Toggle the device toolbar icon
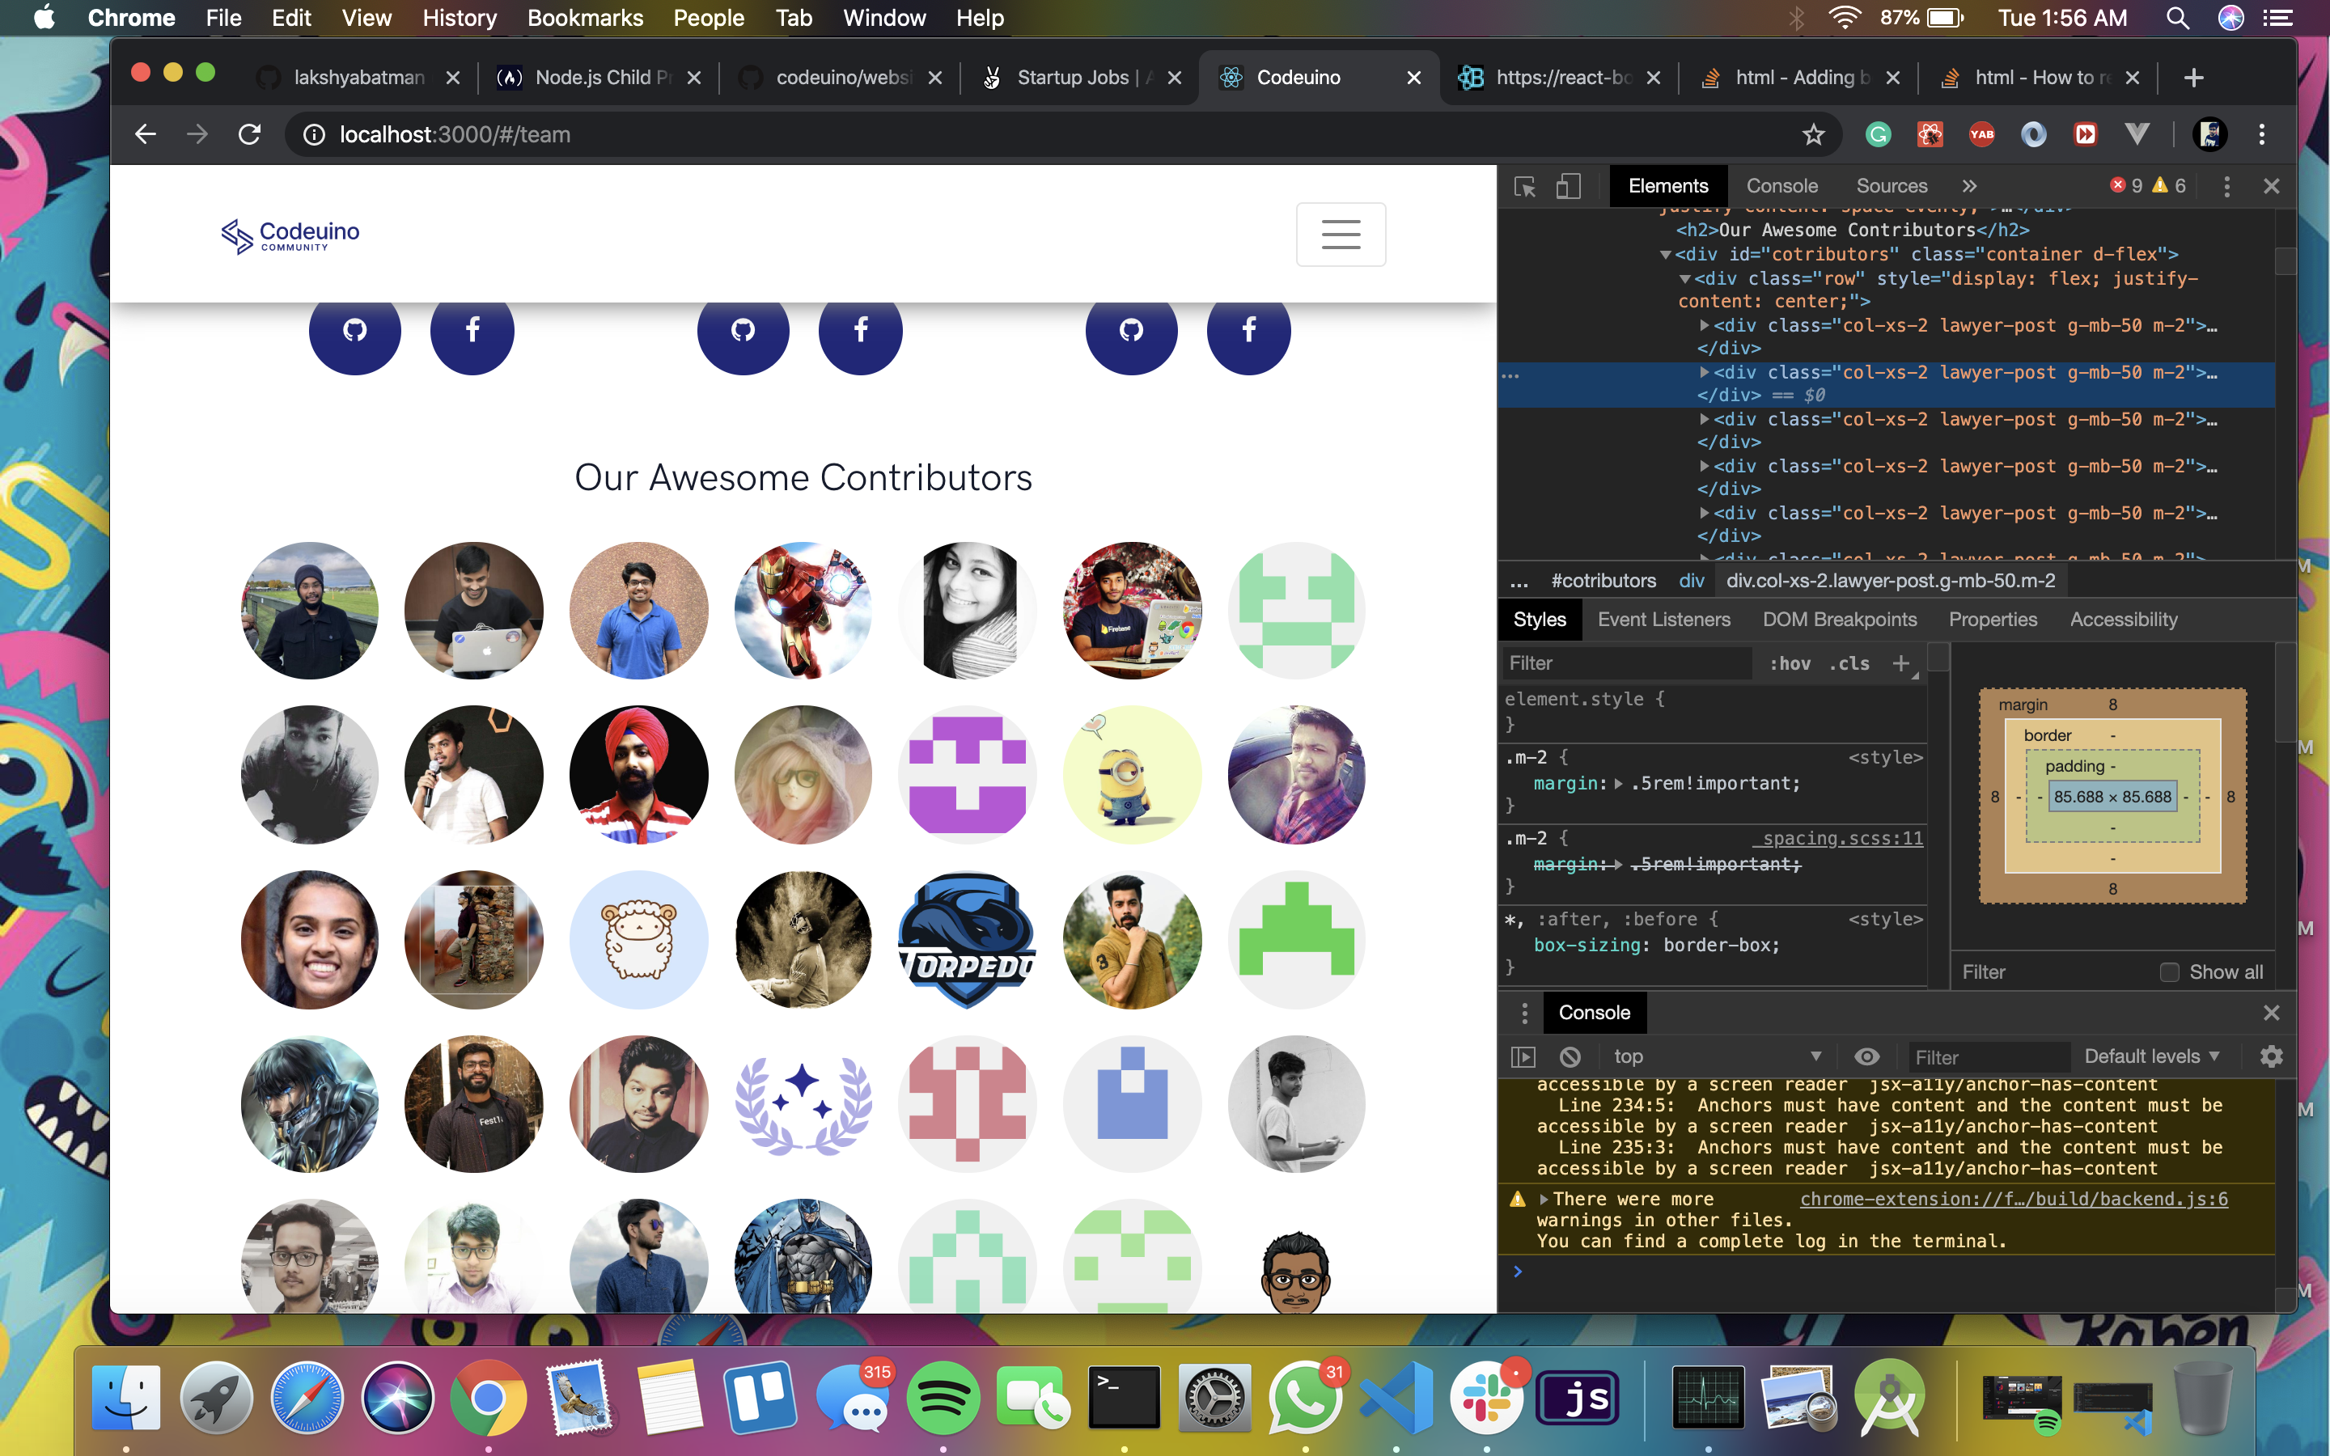Viewport: 2330px width, 1456px height. click(1569, 186)
